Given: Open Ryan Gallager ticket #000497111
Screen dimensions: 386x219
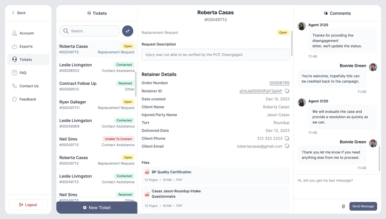Looking at the screenshot, I should (x=97, y=105).
